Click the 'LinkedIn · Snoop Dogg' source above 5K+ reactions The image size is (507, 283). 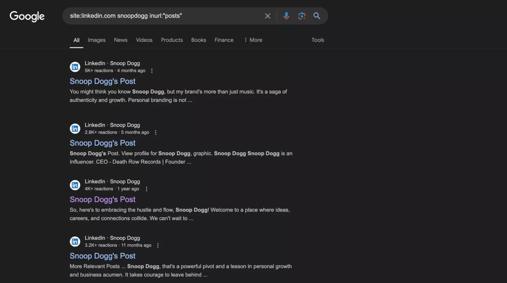click(112, 63)
